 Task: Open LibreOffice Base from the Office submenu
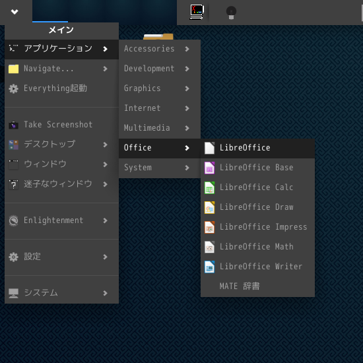pyautogui.click(x=257, y=168)
